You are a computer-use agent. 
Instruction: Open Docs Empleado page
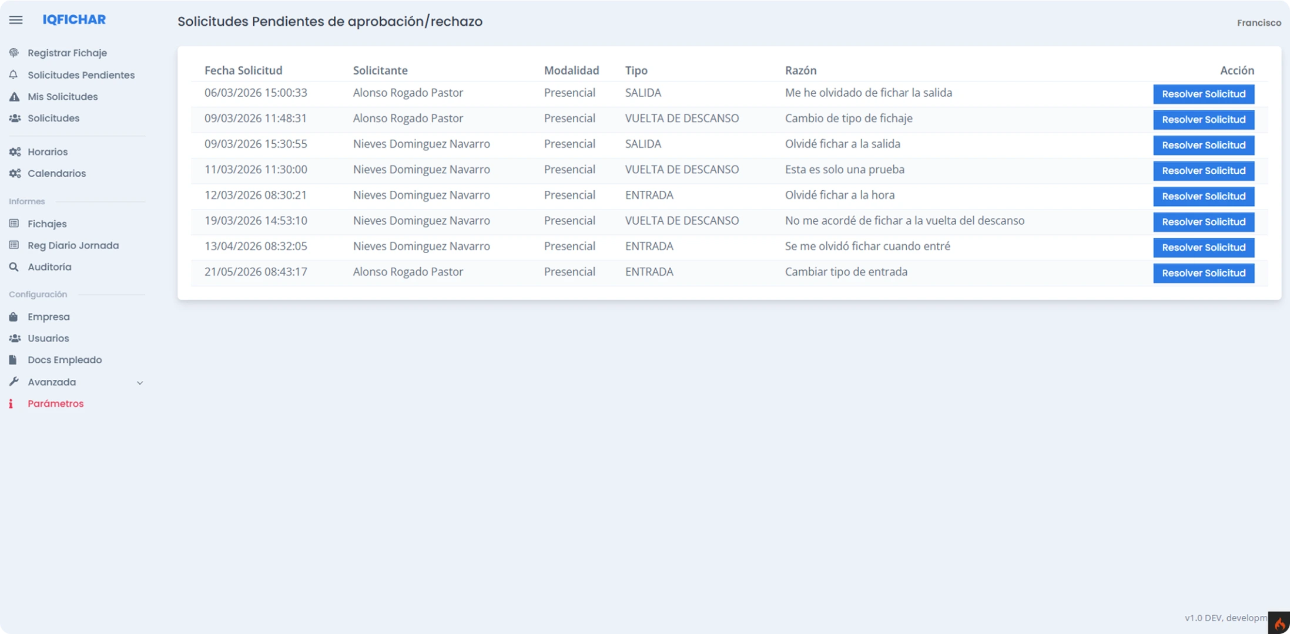(x=65, y=360)
